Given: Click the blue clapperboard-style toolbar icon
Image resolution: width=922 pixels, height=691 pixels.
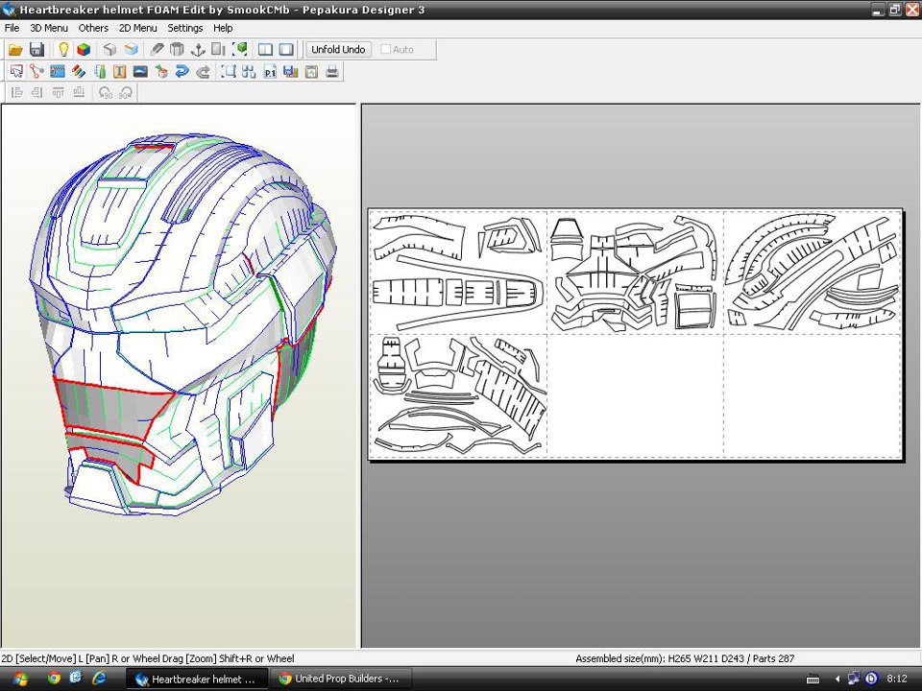Looking at the screenshot, I should [57, 72].
